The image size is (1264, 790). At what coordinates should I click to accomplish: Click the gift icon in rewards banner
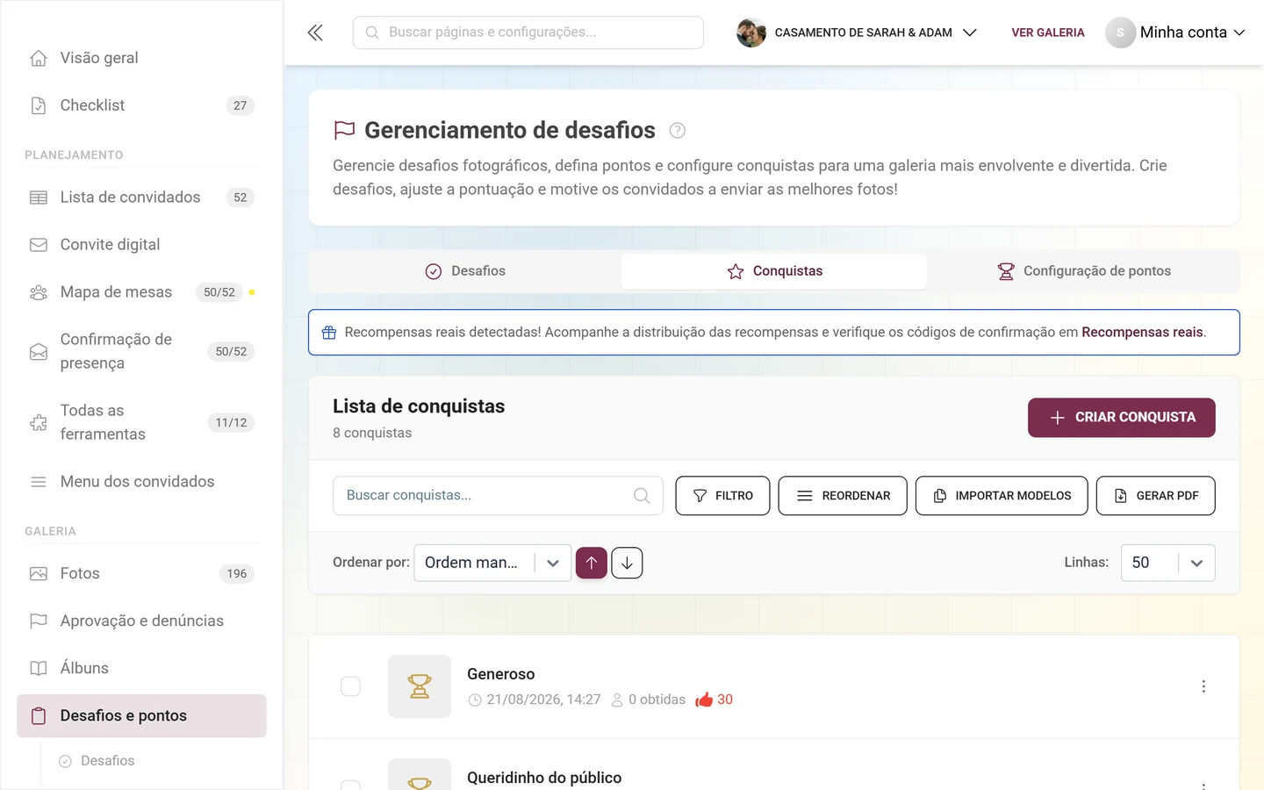coord(329,333)
